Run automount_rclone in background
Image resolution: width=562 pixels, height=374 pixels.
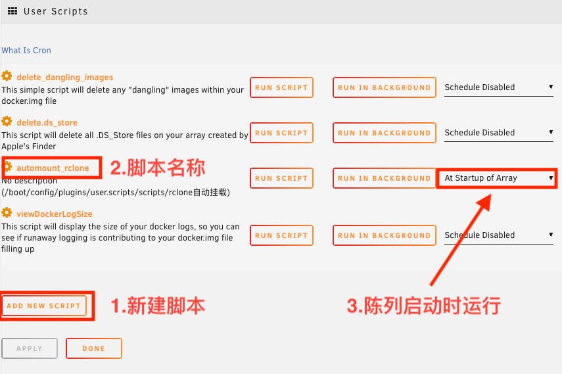pyautogui.click(x=385, y=178)
